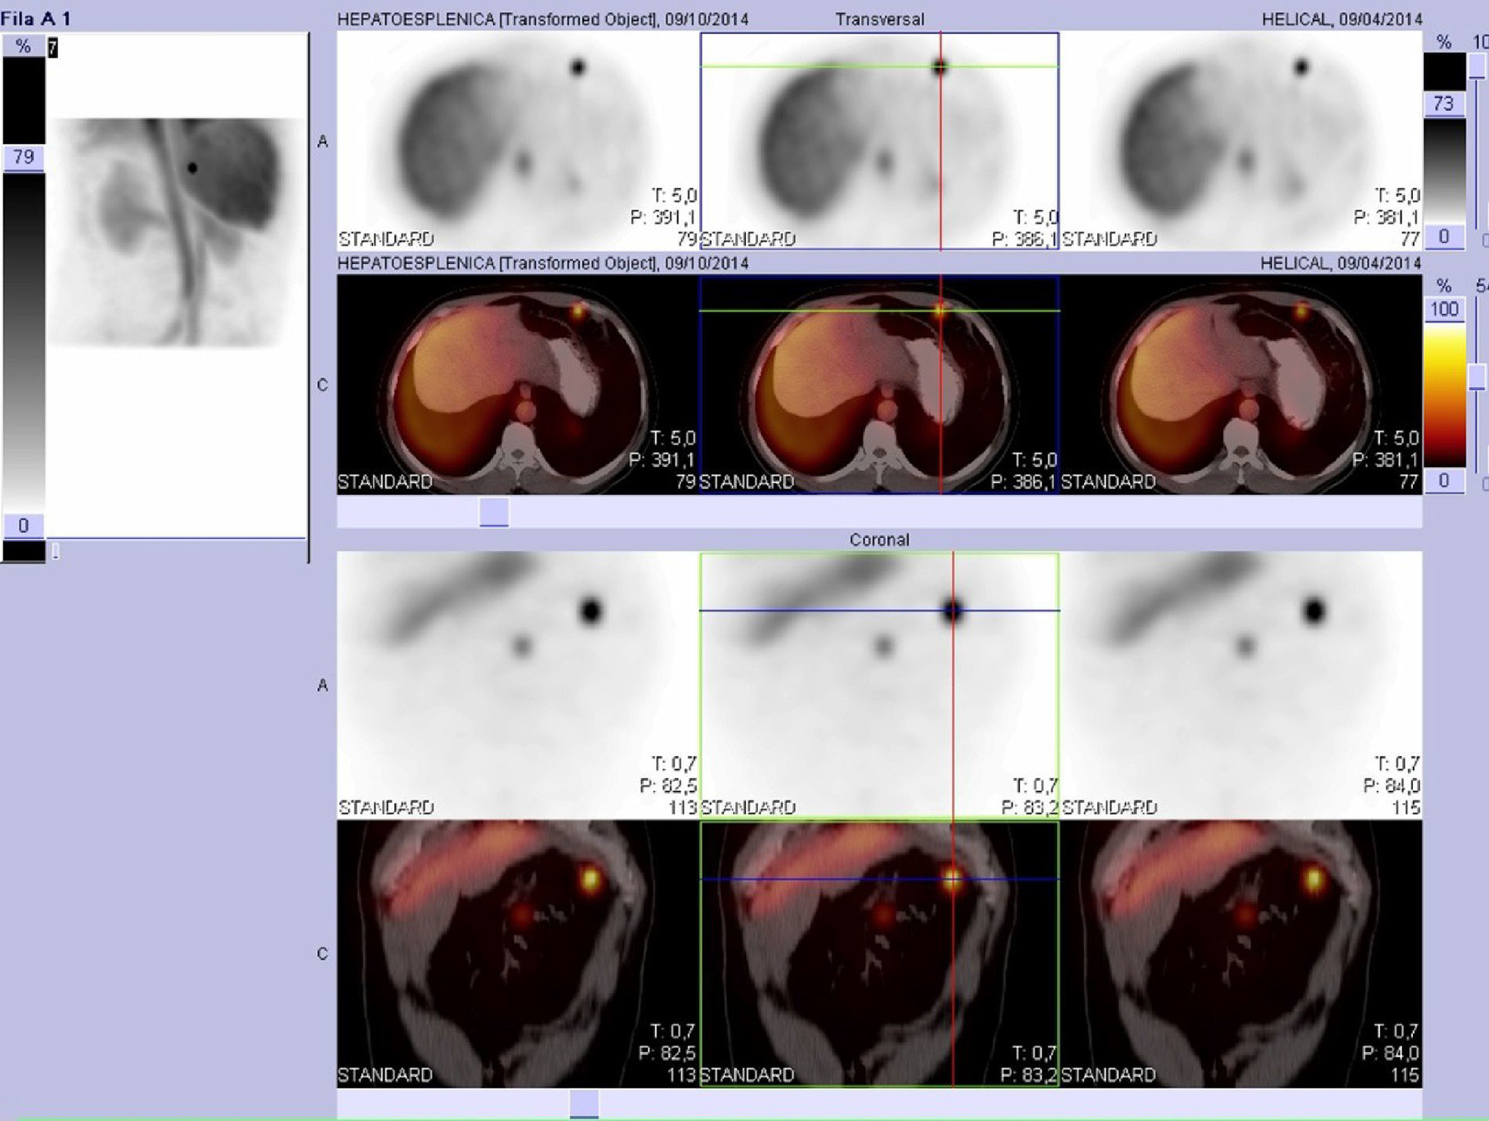Screen dimensions: 1489x1121
Task: Select the right transversal PET slice 77
Action: point(1241,141)
